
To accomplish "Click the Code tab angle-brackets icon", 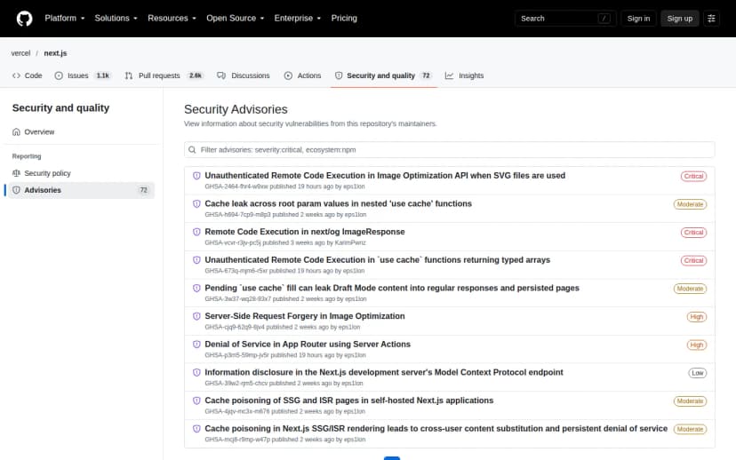I will pyautogui.click(x=16, y=75).
